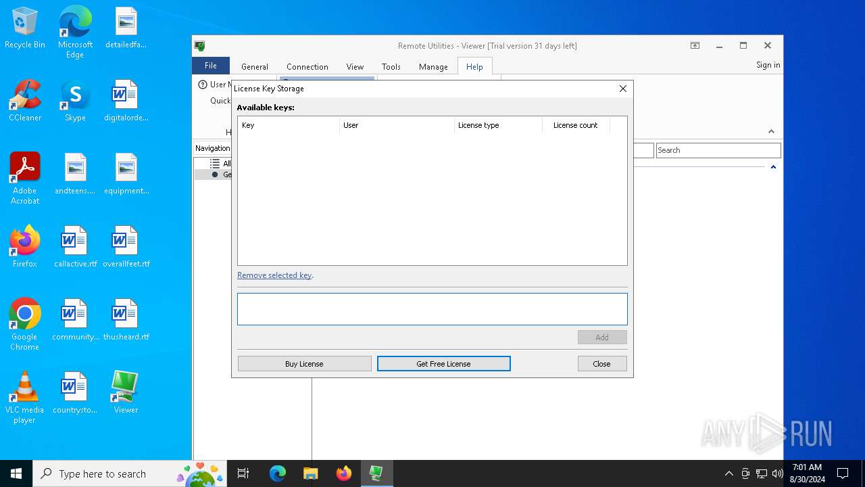
Task: Select the countrysto... Word document
Action: tap(75, 393)
